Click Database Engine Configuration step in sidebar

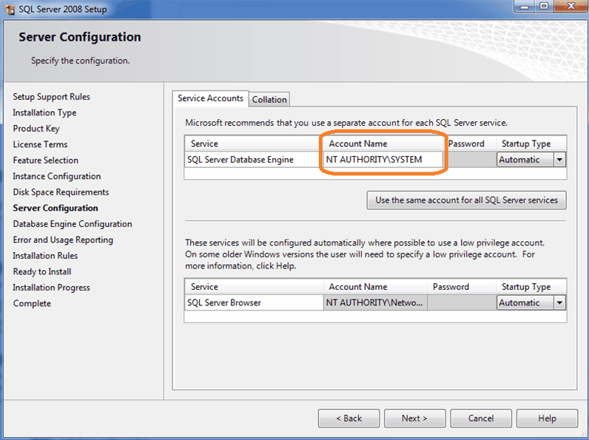(73, 224)
